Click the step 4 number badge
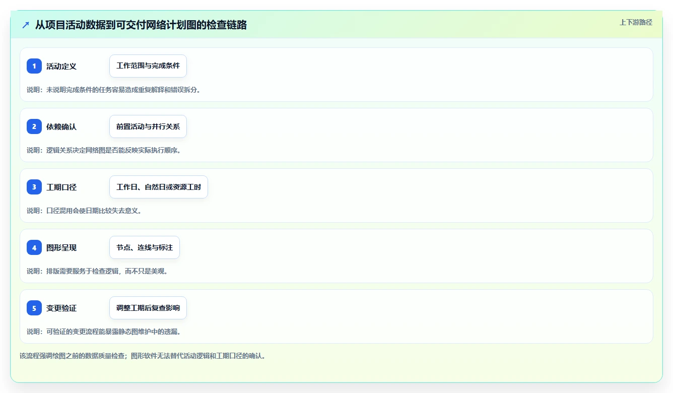This screenshot has height=393, width=673. coord(34,247)
